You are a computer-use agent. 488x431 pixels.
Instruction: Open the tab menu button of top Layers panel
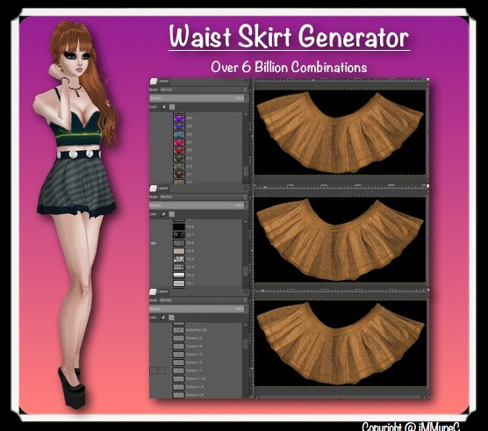point(246,82)
